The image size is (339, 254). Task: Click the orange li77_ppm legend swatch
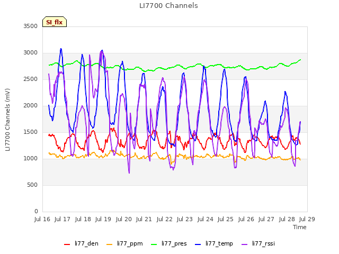click(x=110, y=244)
